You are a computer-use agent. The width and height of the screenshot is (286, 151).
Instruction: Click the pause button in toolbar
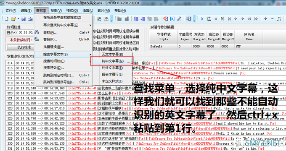click(x=216, y=18)
